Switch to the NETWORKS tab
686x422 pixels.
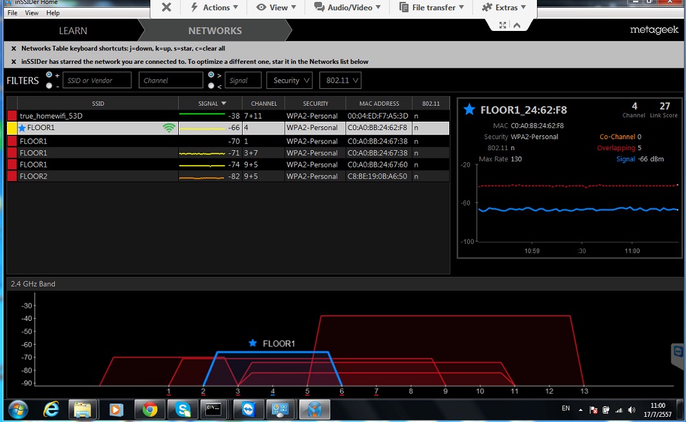(215, 30)
